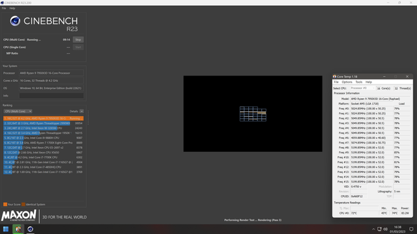Open the notification center icon
The width and height of the screenshot is (417, 234).
point(411,229)
